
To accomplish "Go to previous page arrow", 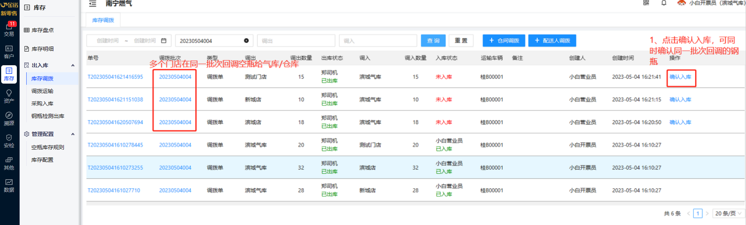I will (x=688, y=213).
